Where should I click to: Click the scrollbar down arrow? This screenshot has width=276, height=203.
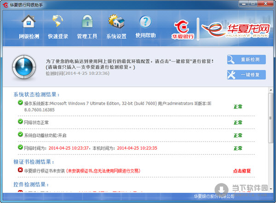point(271,189)
